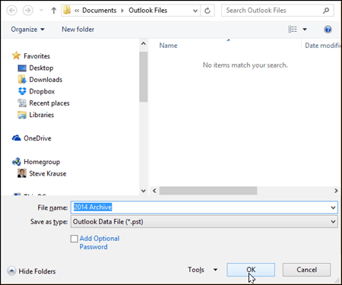Create a New folder

(78, 30)
